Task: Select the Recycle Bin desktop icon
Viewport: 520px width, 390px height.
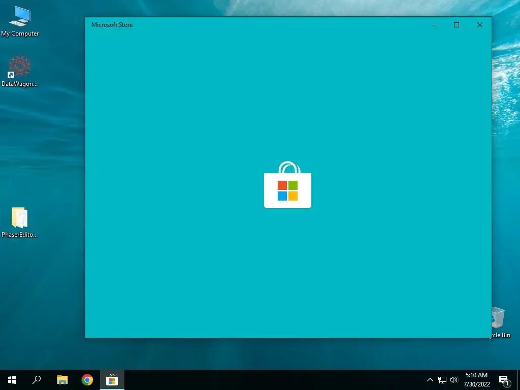Action: (501, 322)
